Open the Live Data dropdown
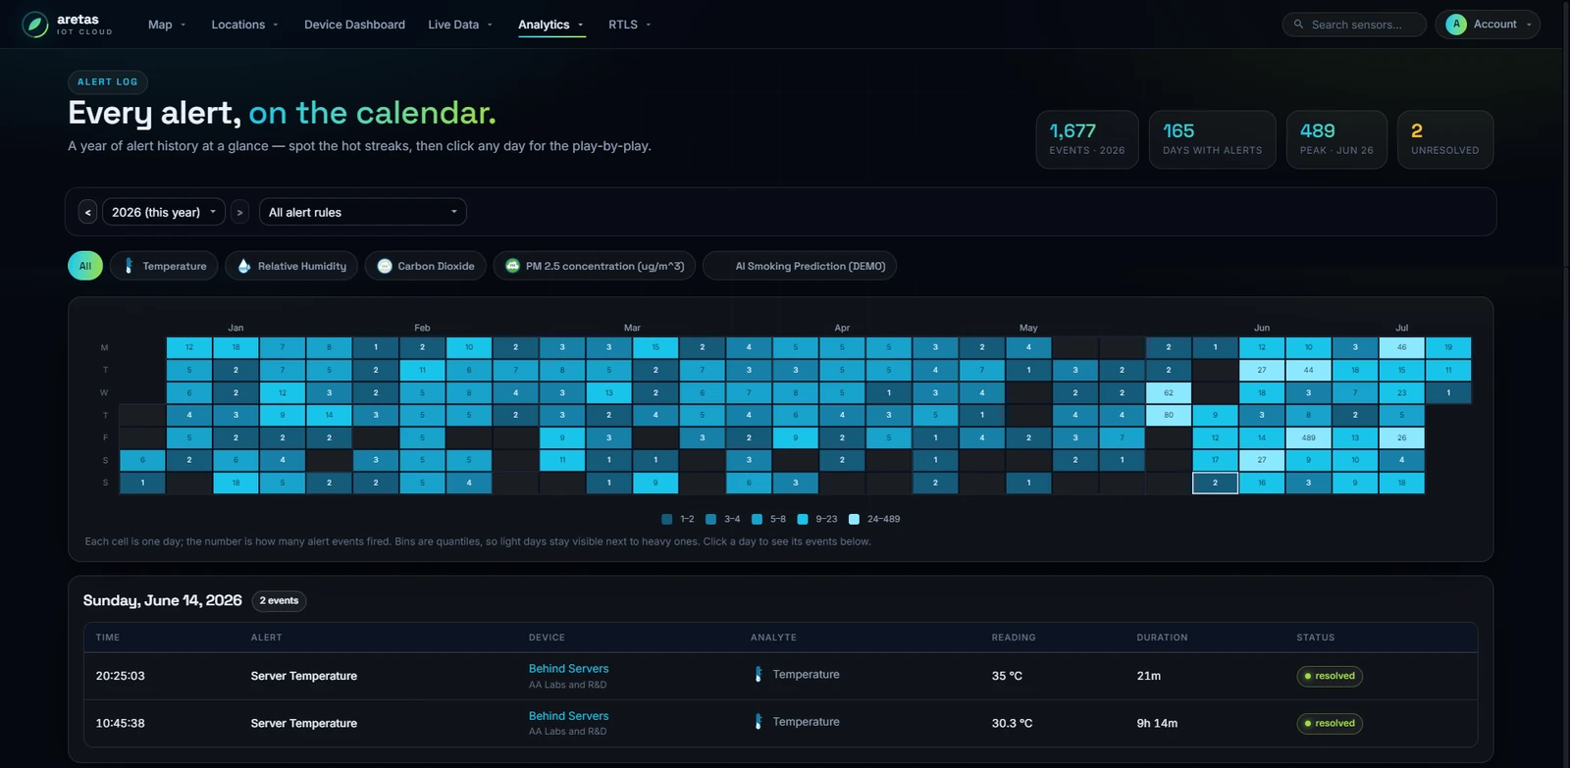The width and height of the screenshot is (1570, 768). click(460, 25)
